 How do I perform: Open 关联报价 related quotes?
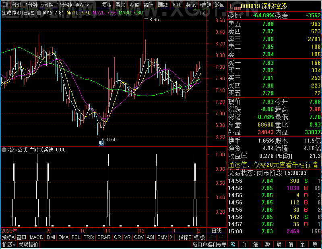tap(28, 245)
